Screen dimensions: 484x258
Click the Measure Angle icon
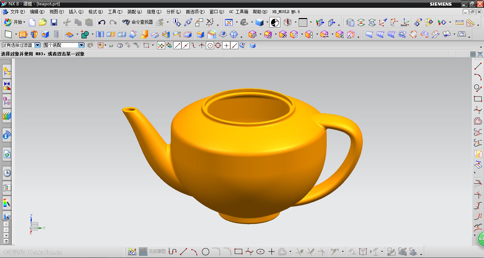point(470,22)
